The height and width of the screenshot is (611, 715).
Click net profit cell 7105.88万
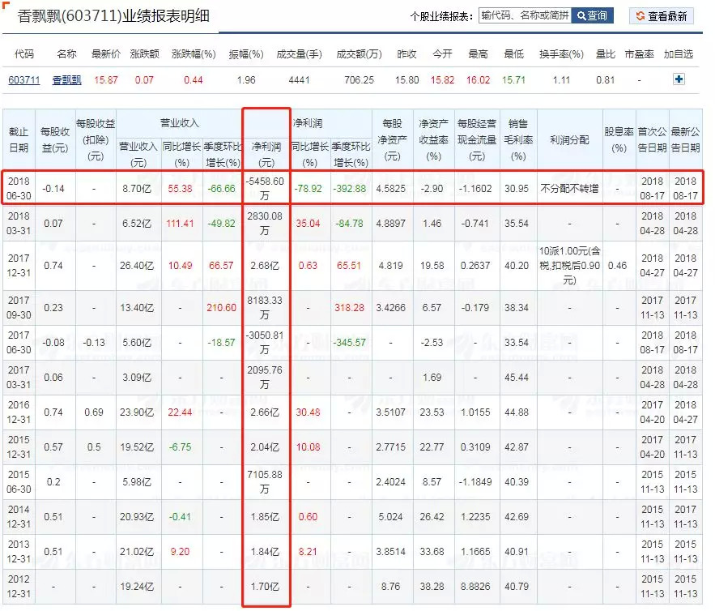pyautogui.click(x=265, y=482)
